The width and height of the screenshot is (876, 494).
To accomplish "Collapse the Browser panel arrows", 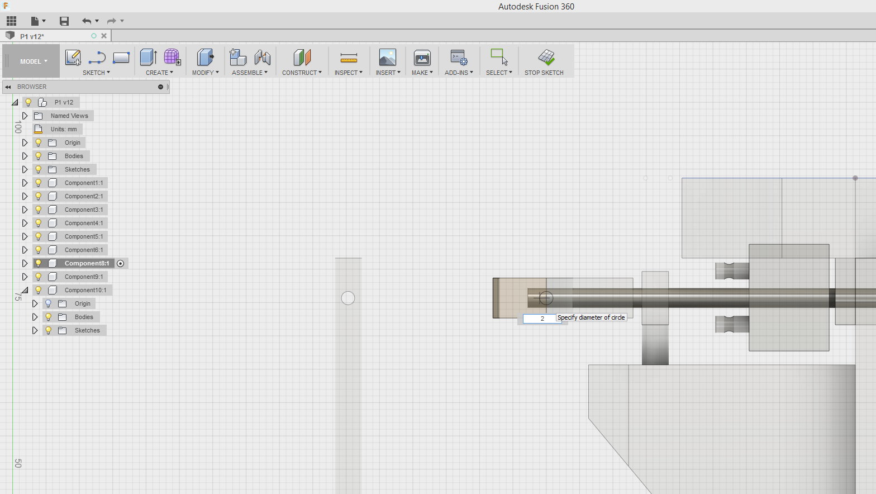I will point(8,87).
